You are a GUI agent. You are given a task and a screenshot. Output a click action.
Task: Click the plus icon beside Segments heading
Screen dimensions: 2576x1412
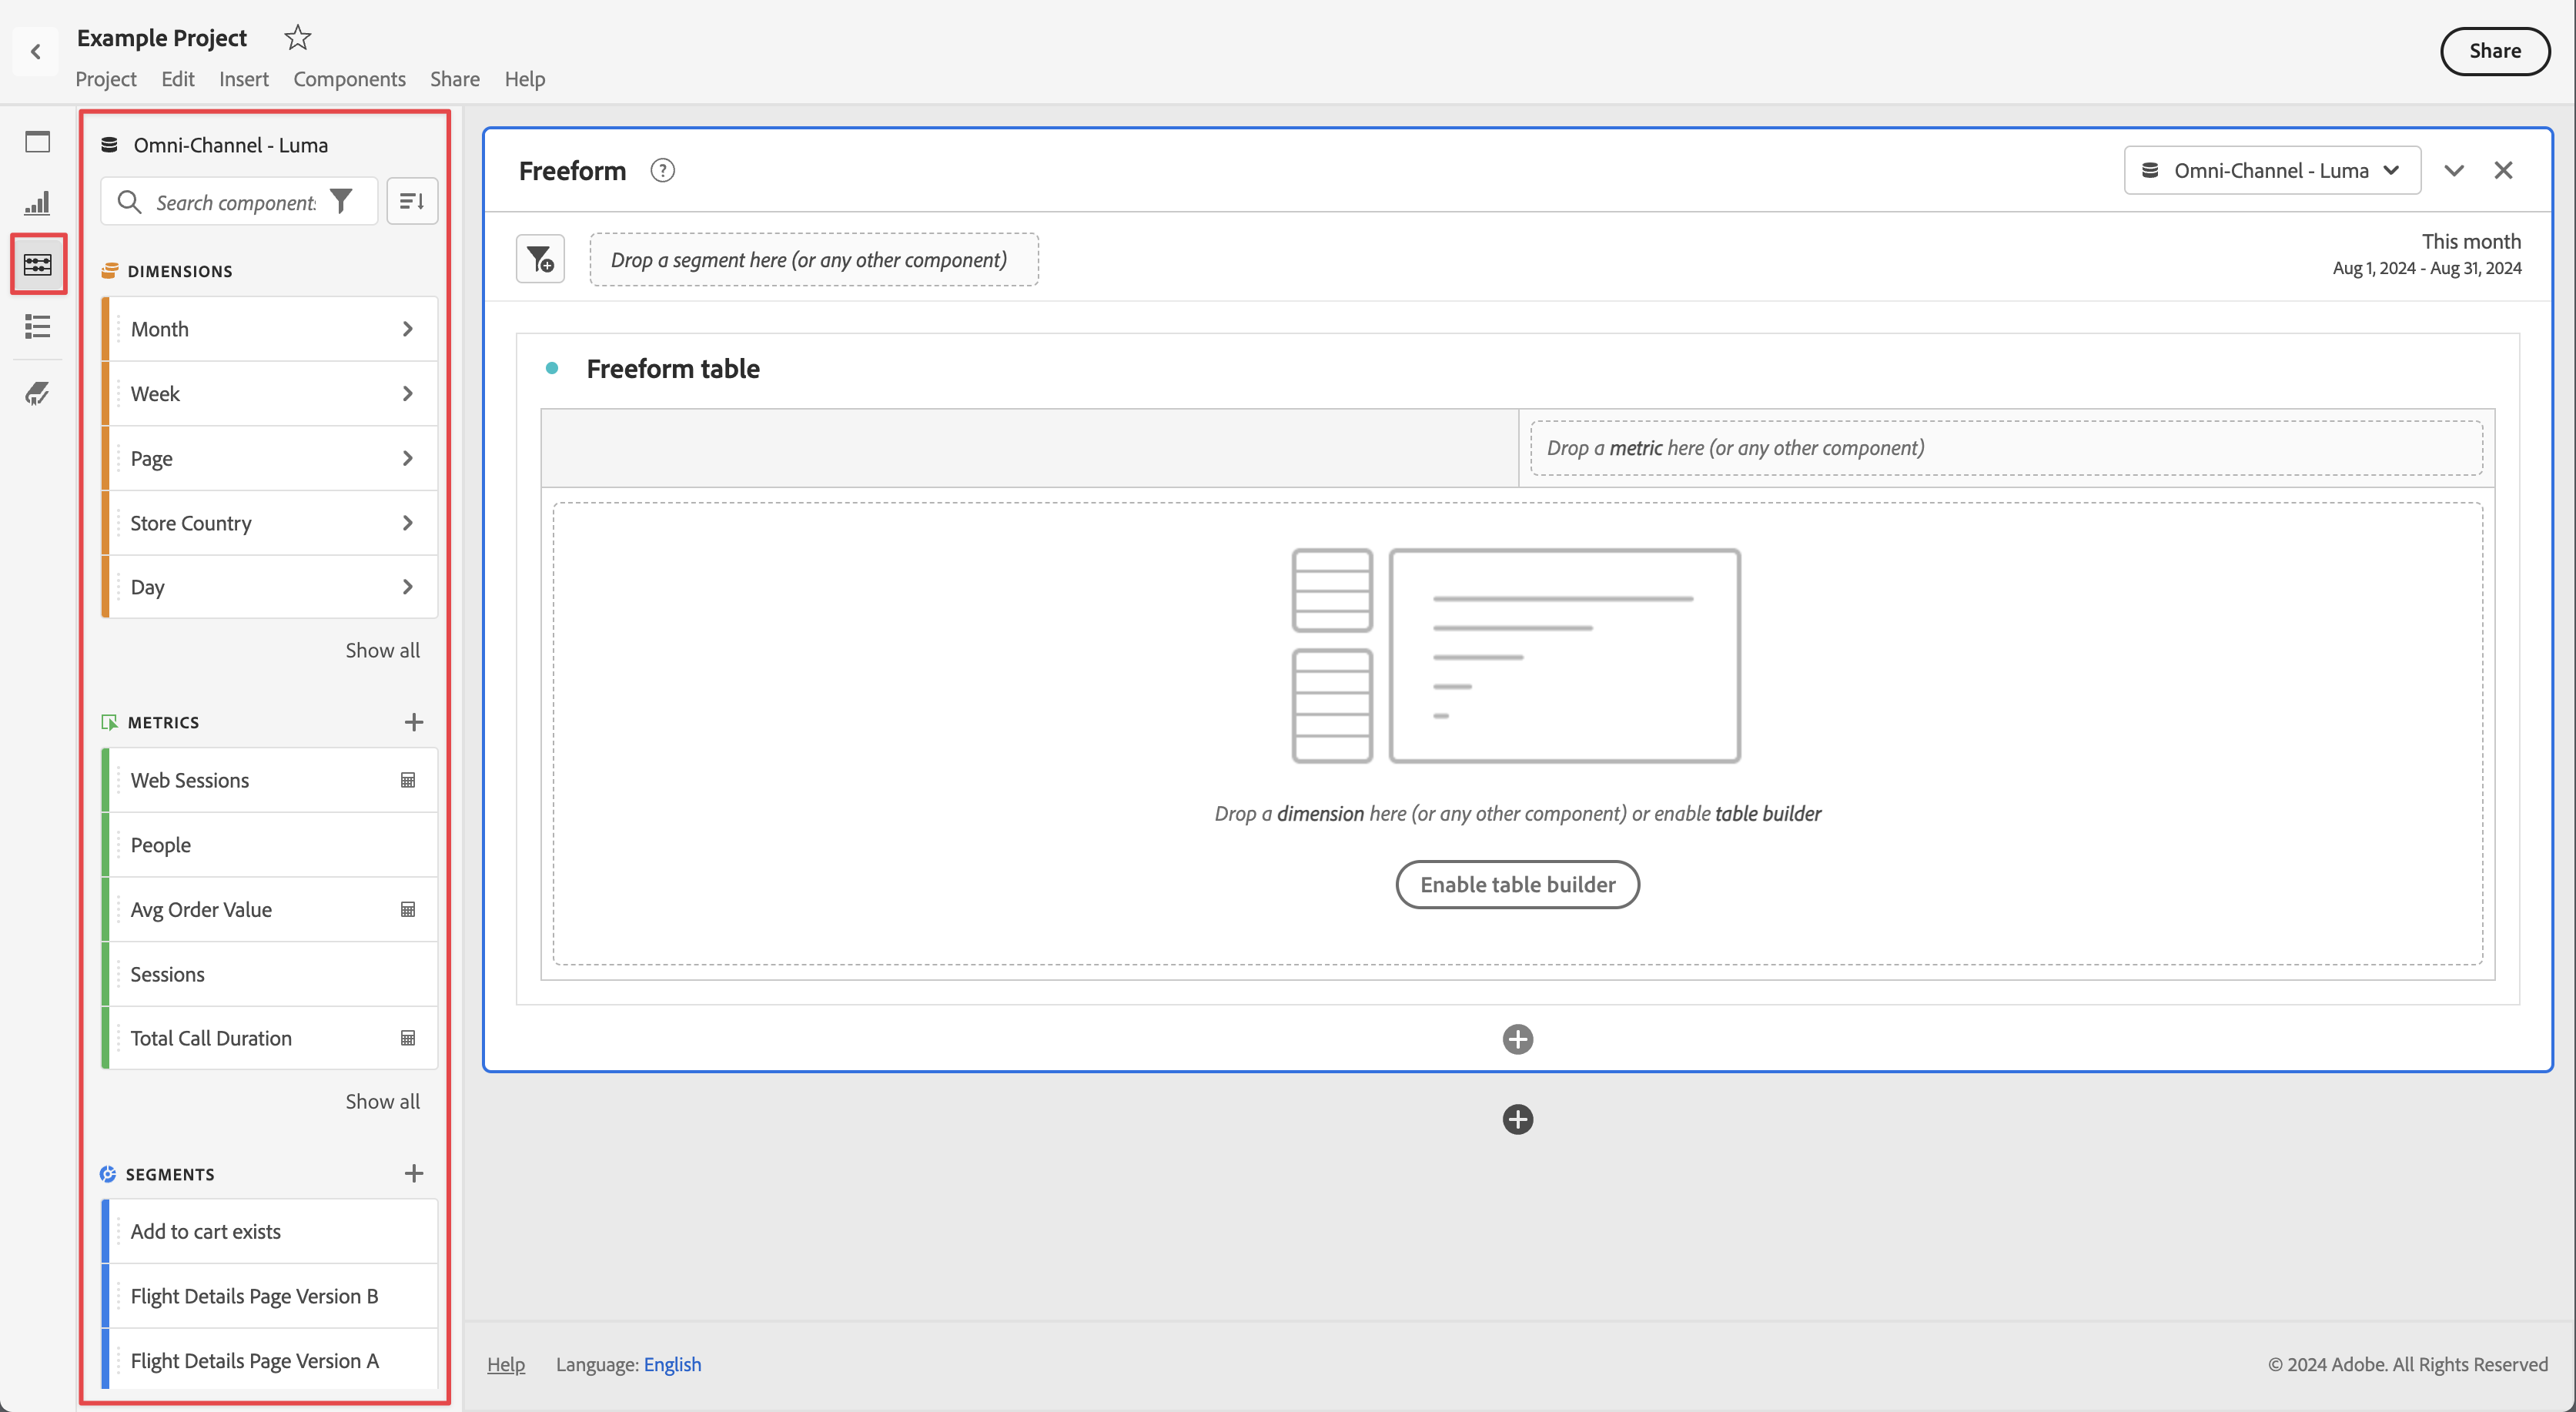[x=414, y=1173]
